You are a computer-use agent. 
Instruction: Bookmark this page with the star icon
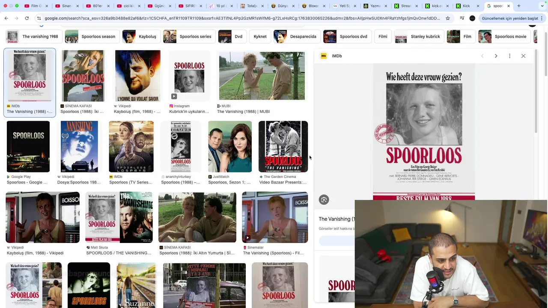point(448,18)
